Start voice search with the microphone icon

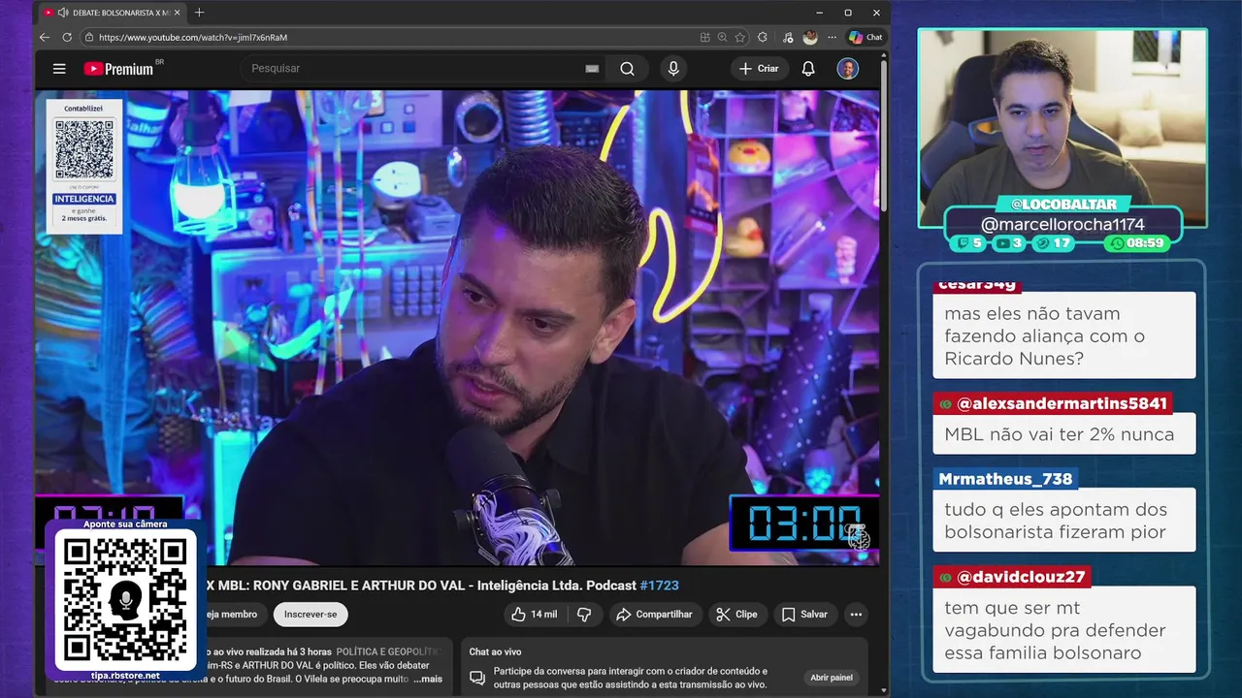(673, 69)
